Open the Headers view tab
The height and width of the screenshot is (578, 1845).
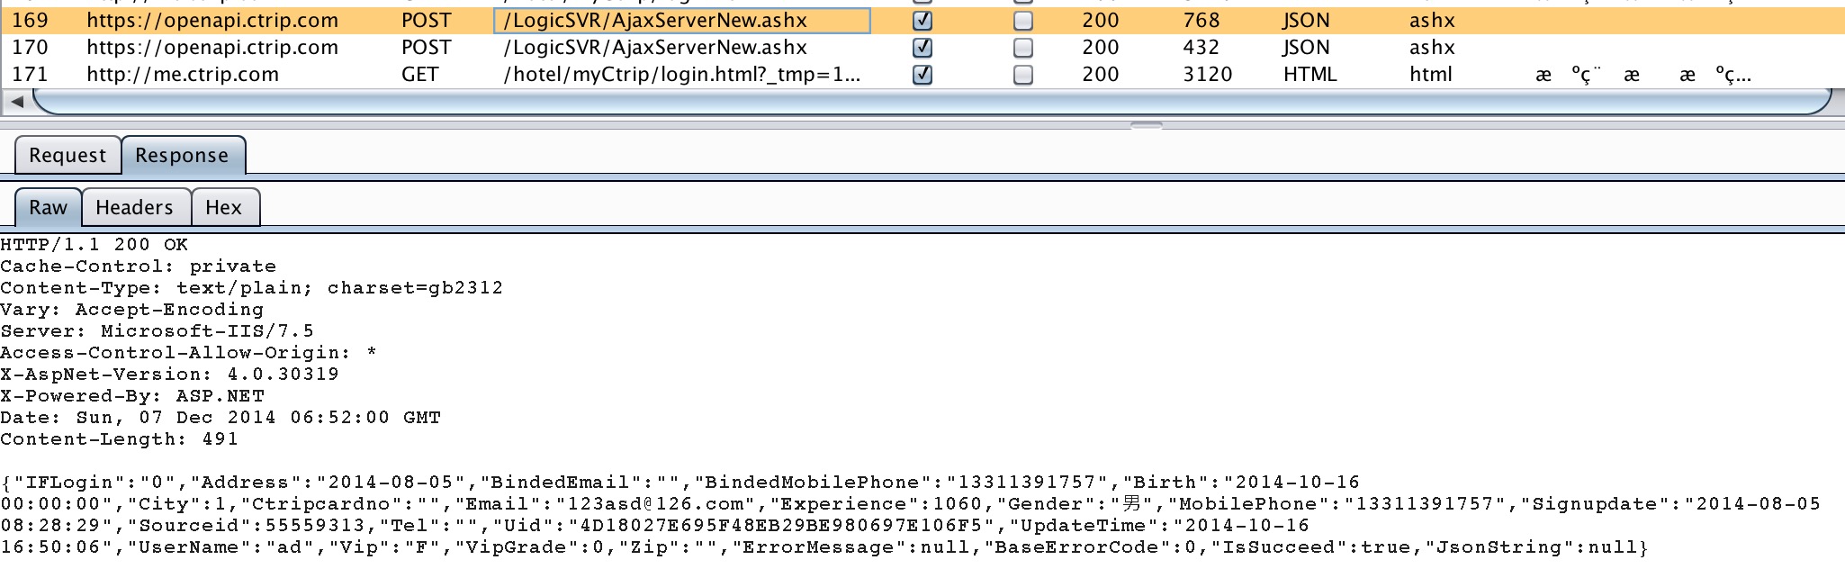tap(135, 208)
